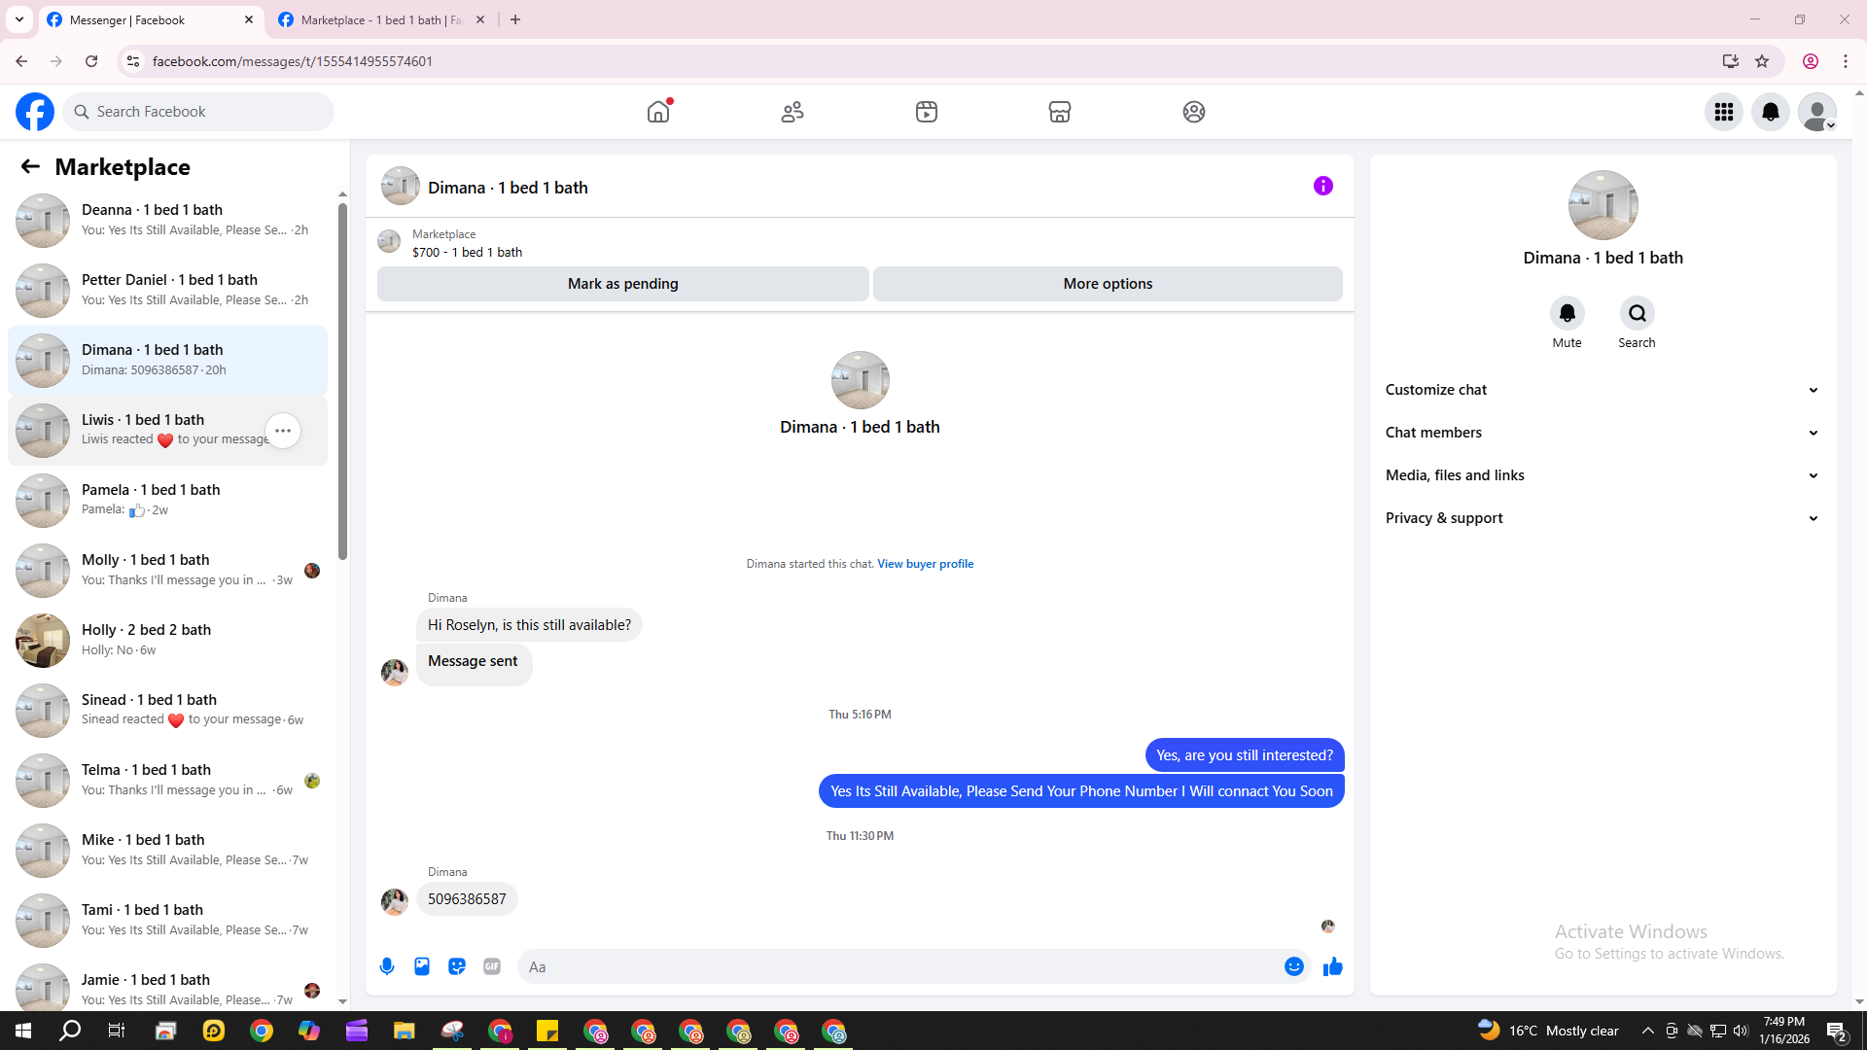Click the Aa message input field
The height and width of the screenshot is (1050, 1867).
point(895,966)
